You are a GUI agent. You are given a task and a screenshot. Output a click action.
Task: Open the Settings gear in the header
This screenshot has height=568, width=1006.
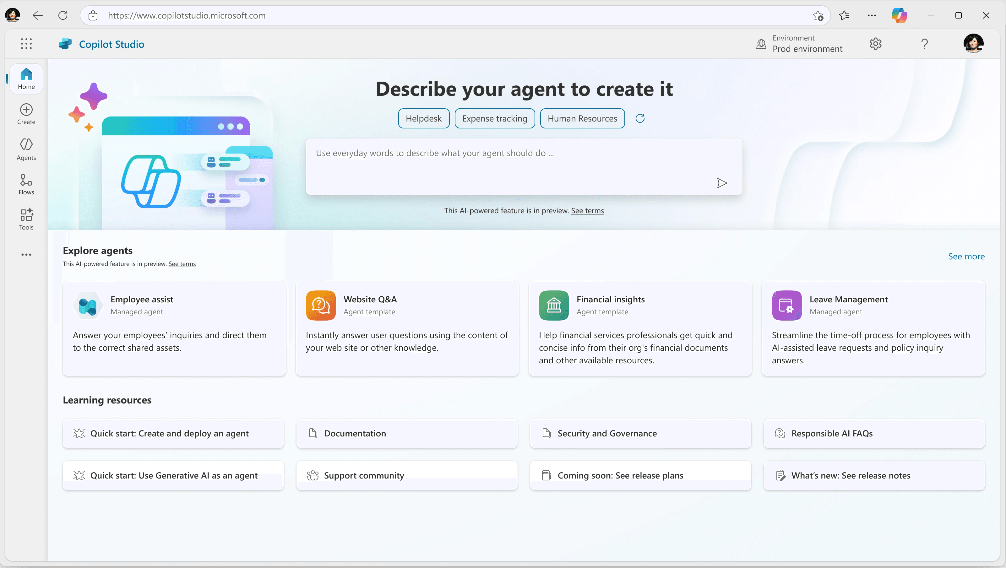pos(875,43)
